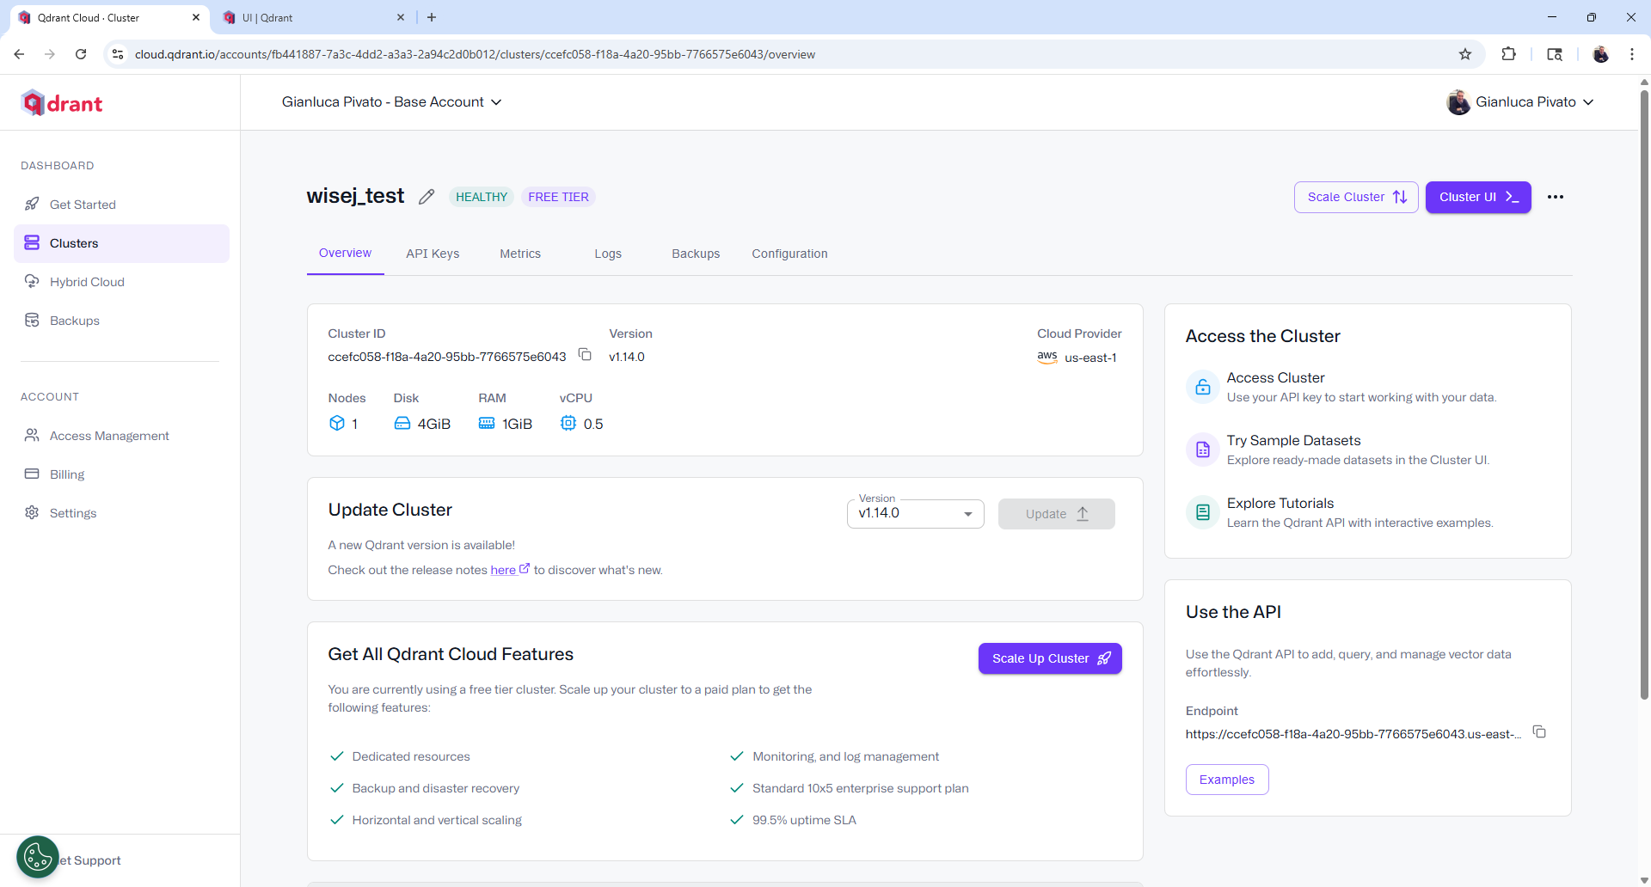
Task: Switch to the Overview tab
Action: coord(345,254)
